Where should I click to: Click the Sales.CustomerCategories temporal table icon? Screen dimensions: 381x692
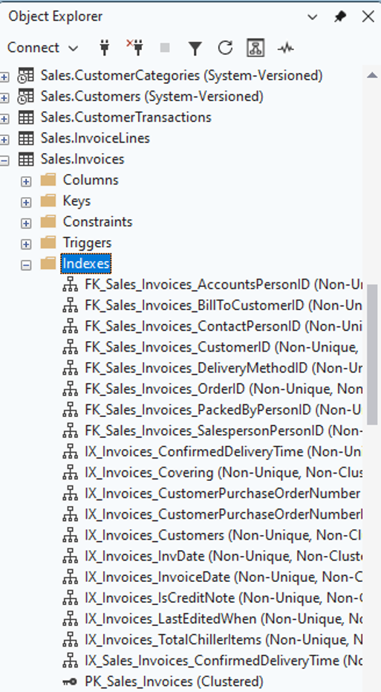tap(25, 76)
